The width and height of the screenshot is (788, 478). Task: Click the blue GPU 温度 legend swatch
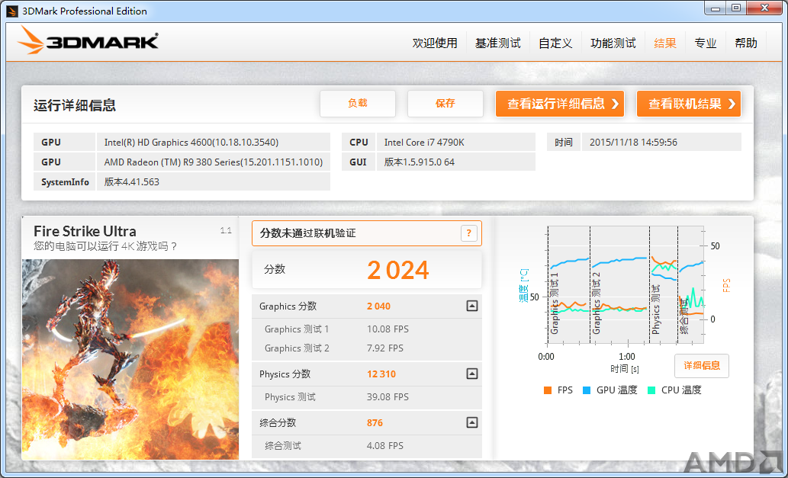coord(587,390)
